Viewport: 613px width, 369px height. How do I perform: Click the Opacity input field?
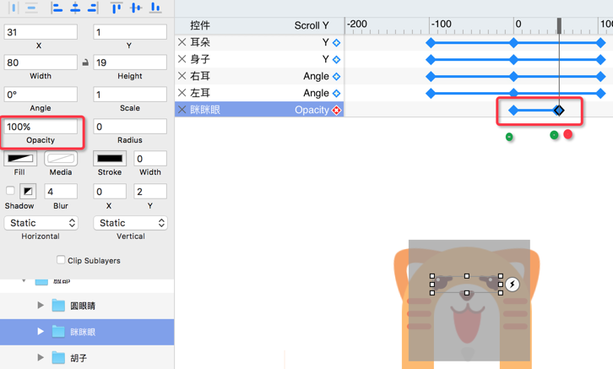[x=41, y=127]
